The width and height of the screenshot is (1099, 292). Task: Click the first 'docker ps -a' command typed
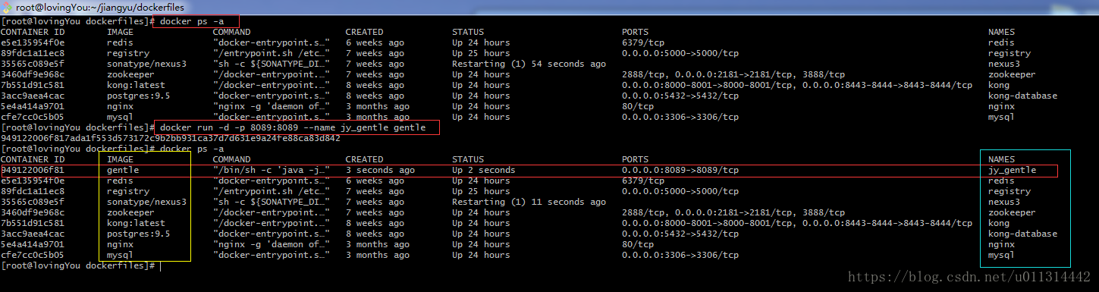coord(192,21)
